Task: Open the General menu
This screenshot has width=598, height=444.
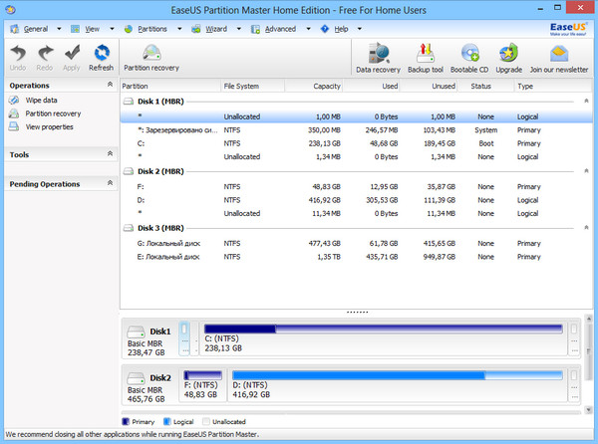Action: pyautogui.click(x=36, y=29)
